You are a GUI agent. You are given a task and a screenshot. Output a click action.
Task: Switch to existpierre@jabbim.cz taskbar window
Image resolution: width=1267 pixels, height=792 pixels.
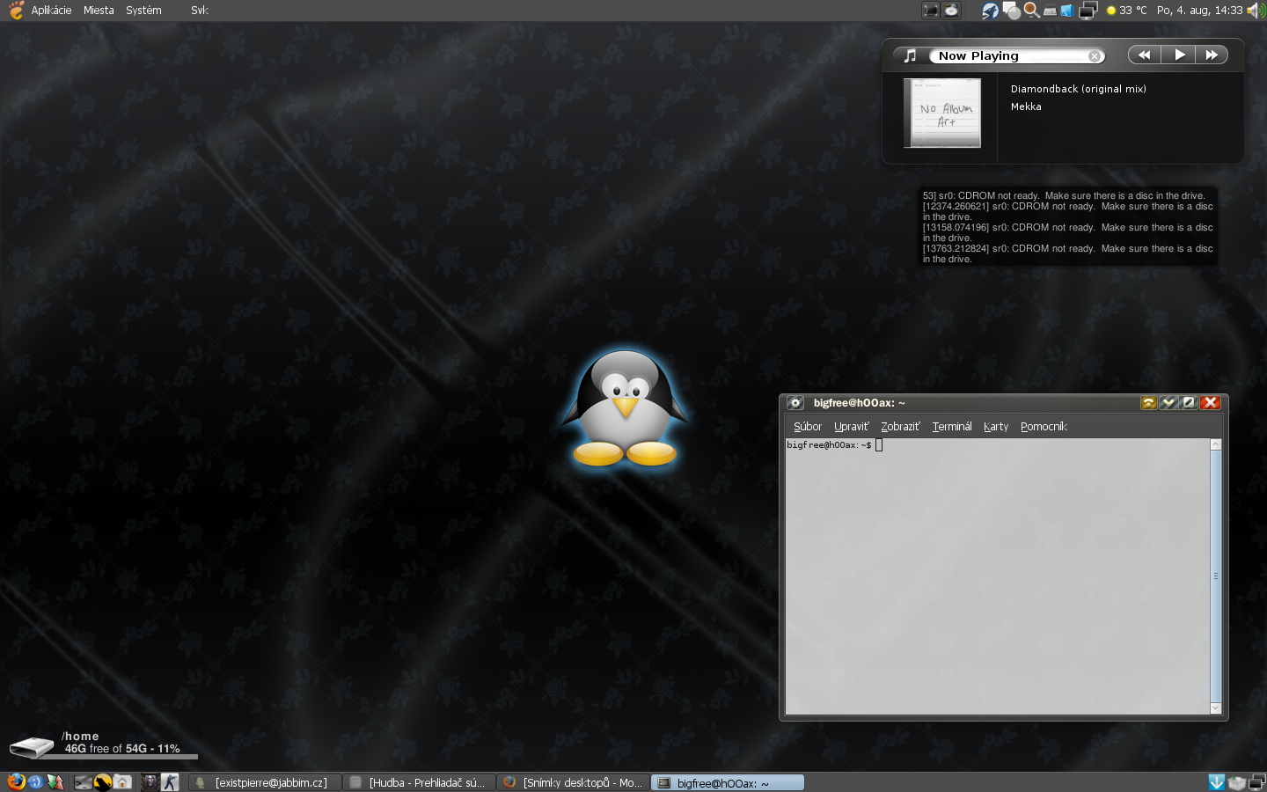click(265, 782)
